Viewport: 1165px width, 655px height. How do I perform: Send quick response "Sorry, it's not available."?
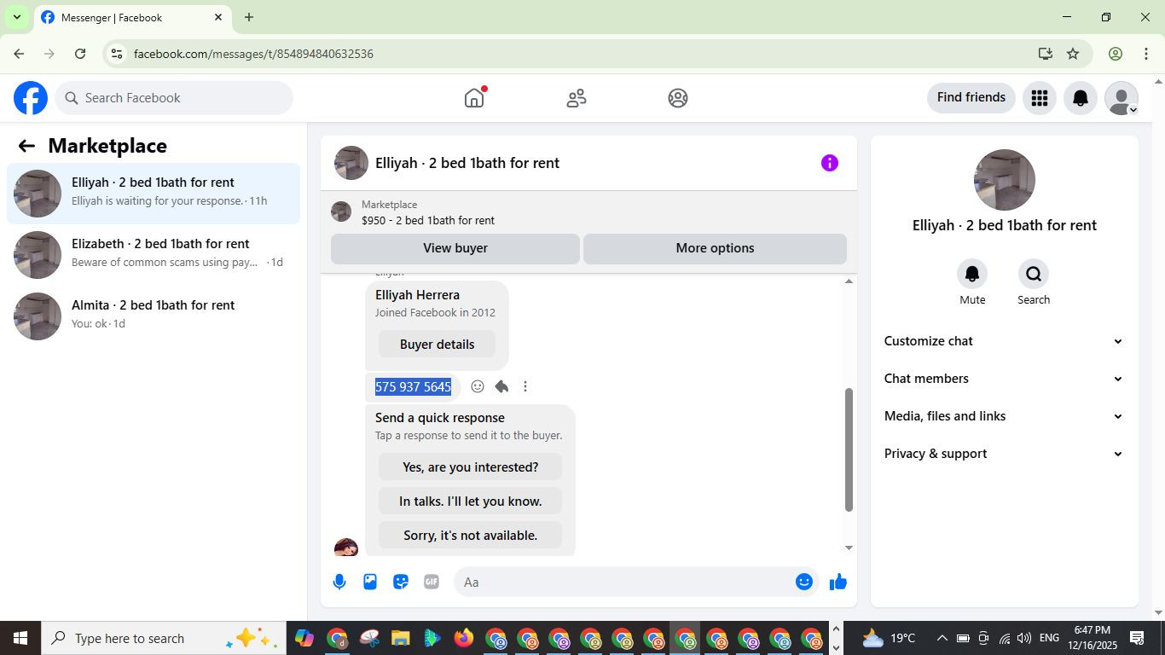point(470,536)
